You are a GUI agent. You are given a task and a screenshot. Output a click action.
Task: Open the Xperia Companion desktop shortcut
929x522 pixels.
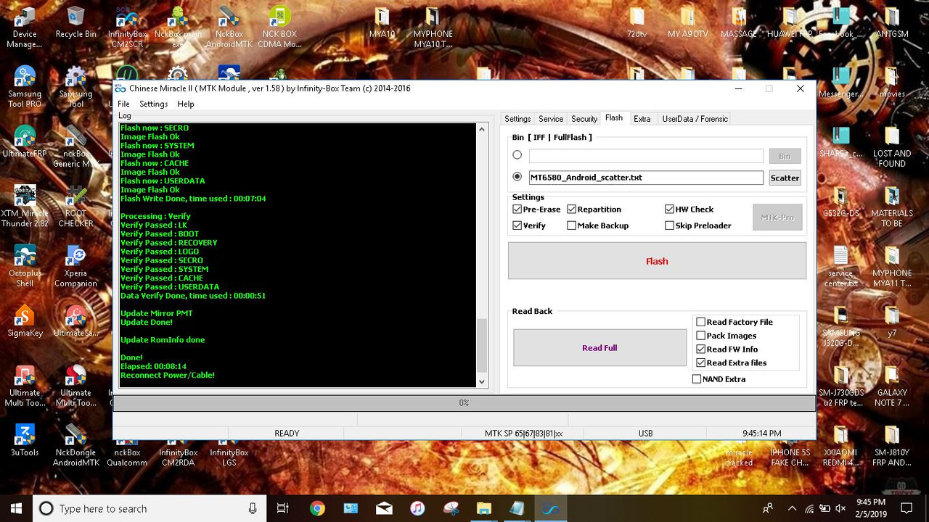pos(75,266)
